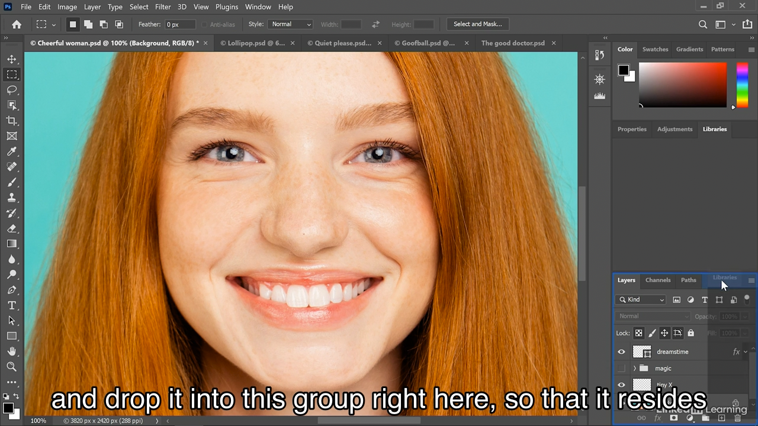This screenshot has width=758, height=426.
Task: Select the Brush tool
Action: [x=12, y=182]
